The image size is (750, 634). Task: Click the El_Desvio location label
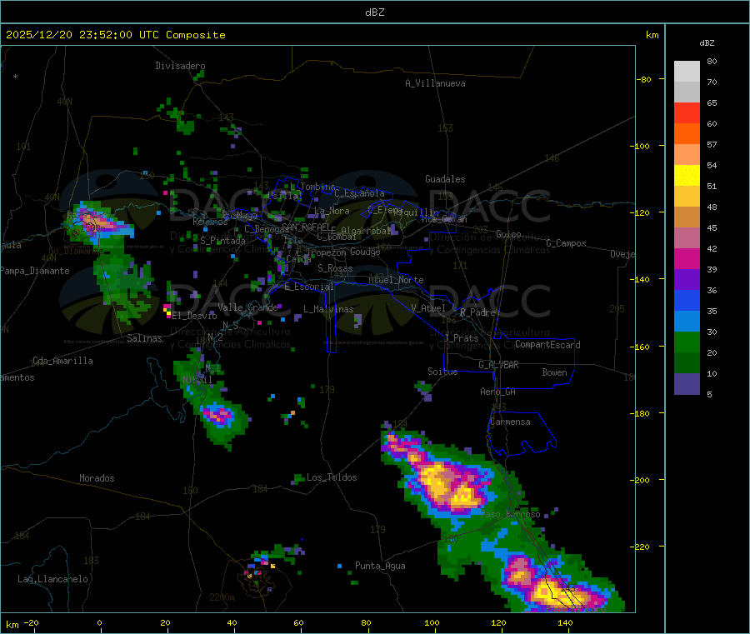(194, 316)
